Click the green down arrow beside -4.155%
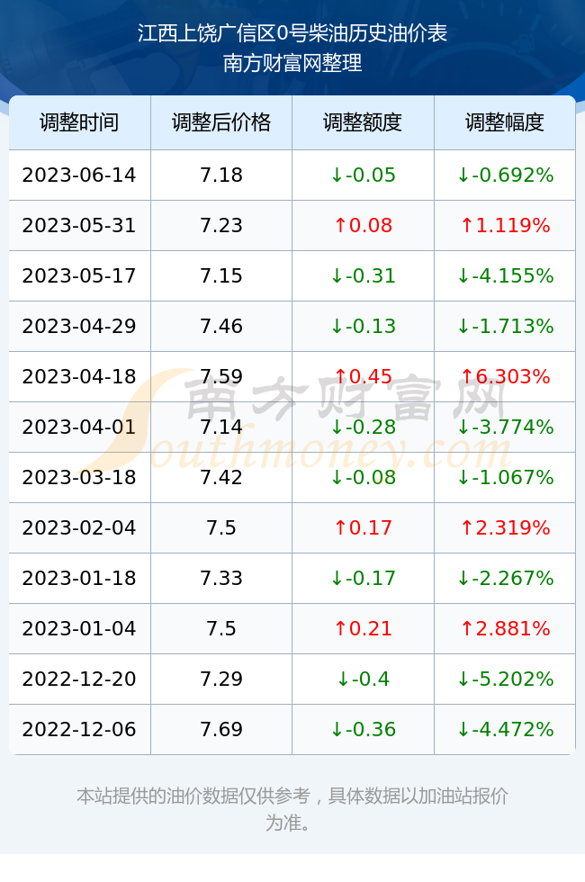The width and height of the screenshot is (585, 882). (x=463, y=276)
